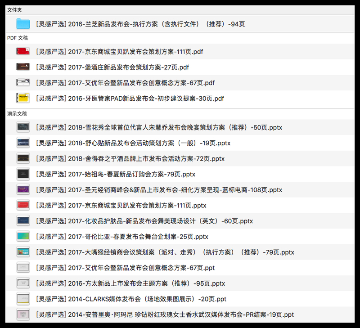The width and height of the screenshot is (360, 328).
Task: Select file name 2018-雪花秀全球首位代言人宋慧乔发布会晚宴策划方案 50页.pptx
Action: click(x=159, y=127)
